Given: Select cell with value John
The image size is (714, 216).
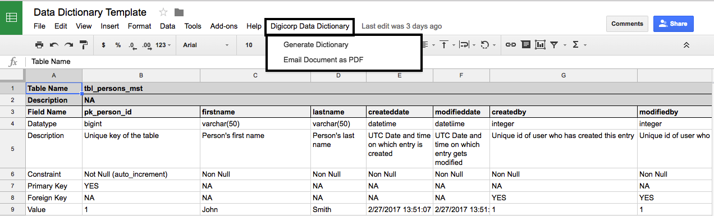Looking at the screenshot, I should 255,210.
